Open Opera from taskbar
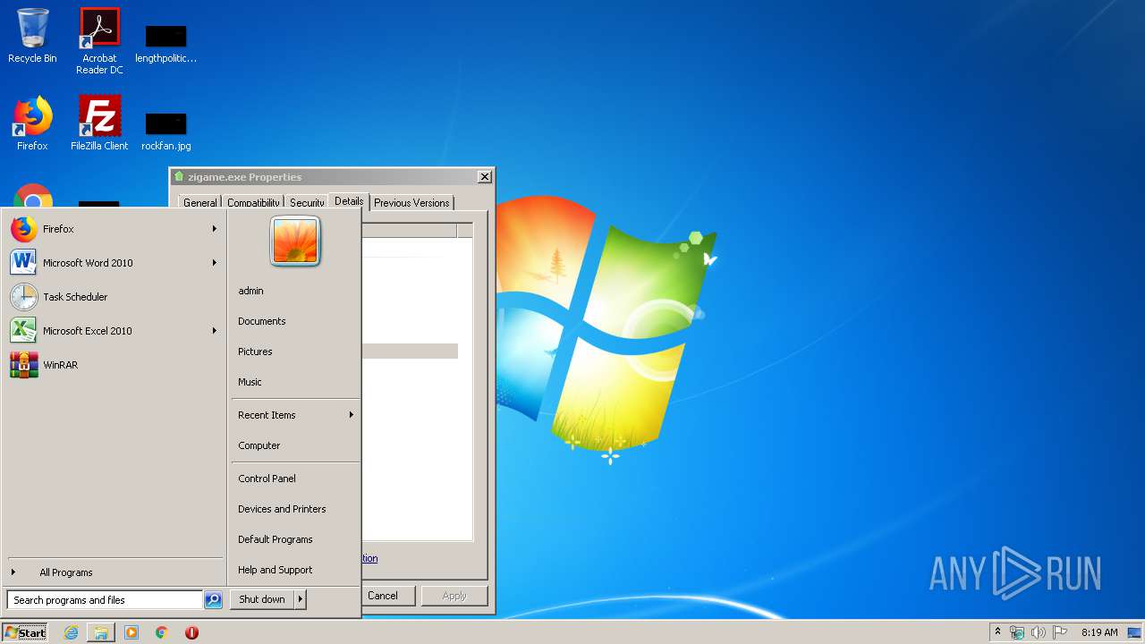Image resolution: width=1145 pixels, height=644 pixels. (x=191, y=632)
